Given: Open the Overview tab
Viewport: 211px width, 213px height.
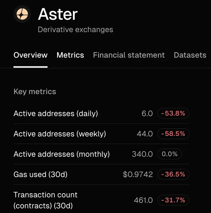Looking at the screenshot, I should click(30, 55).
